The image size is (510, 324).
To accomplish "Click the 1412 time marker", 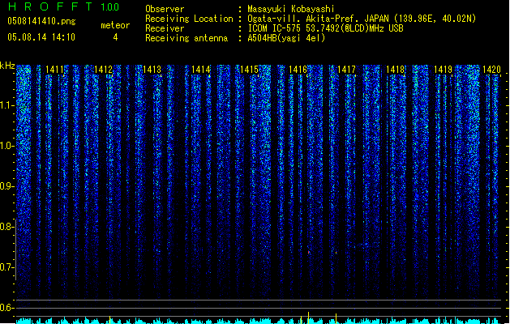I will pos(103,70).
